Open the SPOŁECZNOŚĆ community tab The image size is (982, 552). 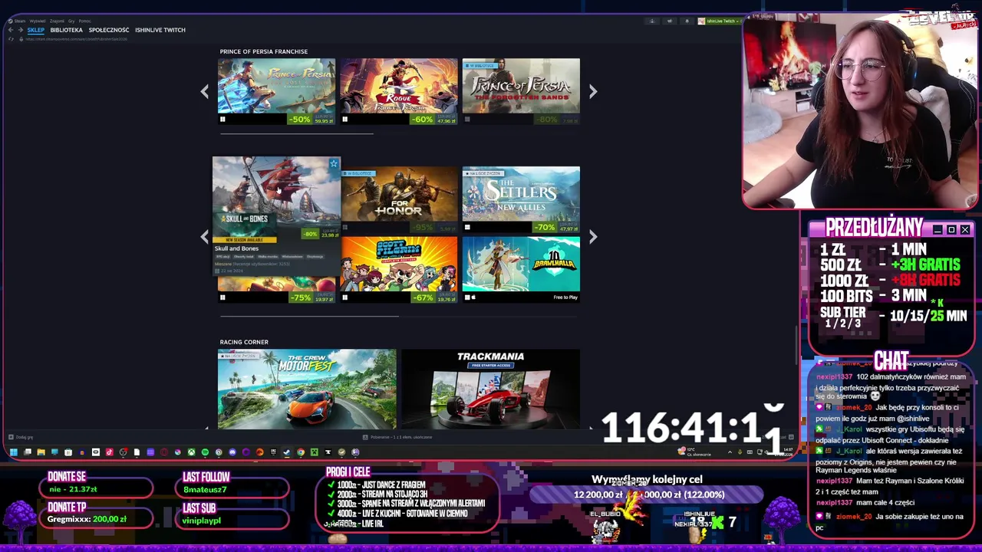click(109, 30)
